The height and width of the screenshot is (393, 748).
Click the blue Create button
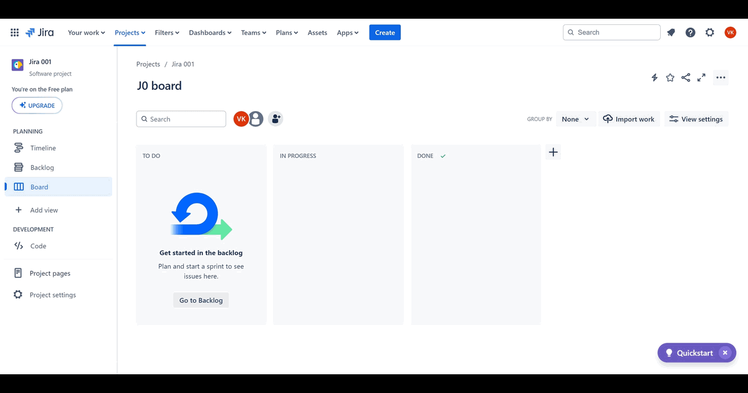[385, 32]
